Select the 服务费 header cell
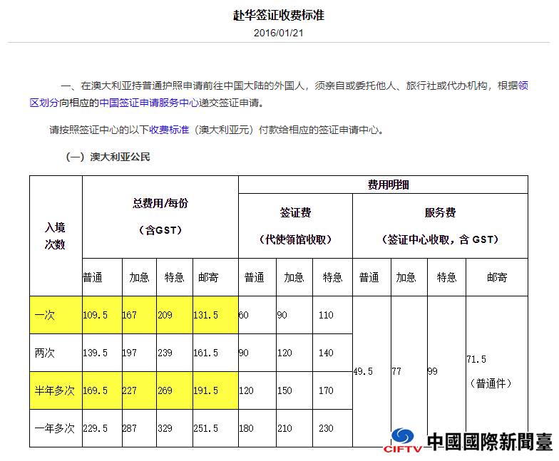Viewport: 559px width, 461px height. tap(441, 226)
